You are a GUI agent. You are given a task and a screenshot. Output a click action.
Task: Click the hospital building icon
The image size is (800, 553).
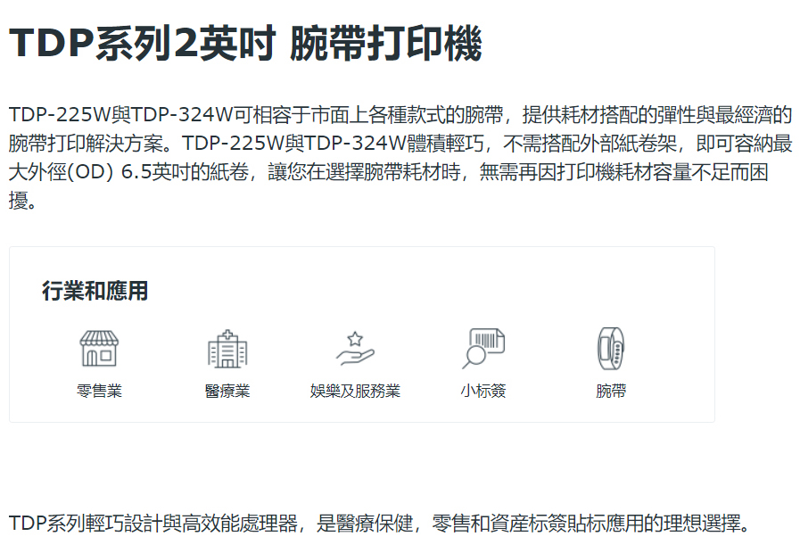[227, 349]
